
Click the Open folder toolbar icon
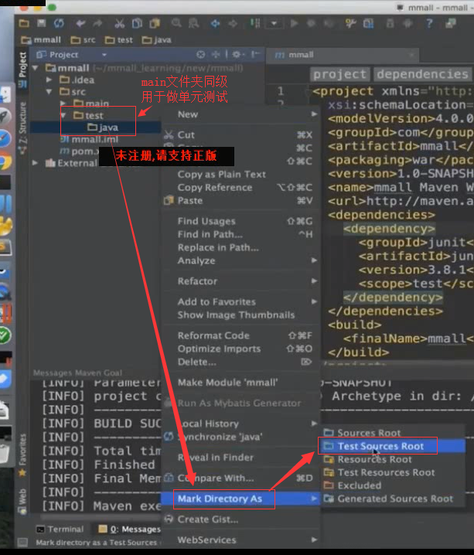24,24
